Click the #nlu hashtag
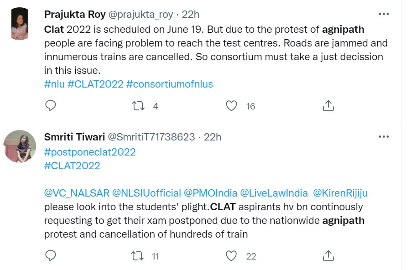Screen dimensions: 411x270 54,84
